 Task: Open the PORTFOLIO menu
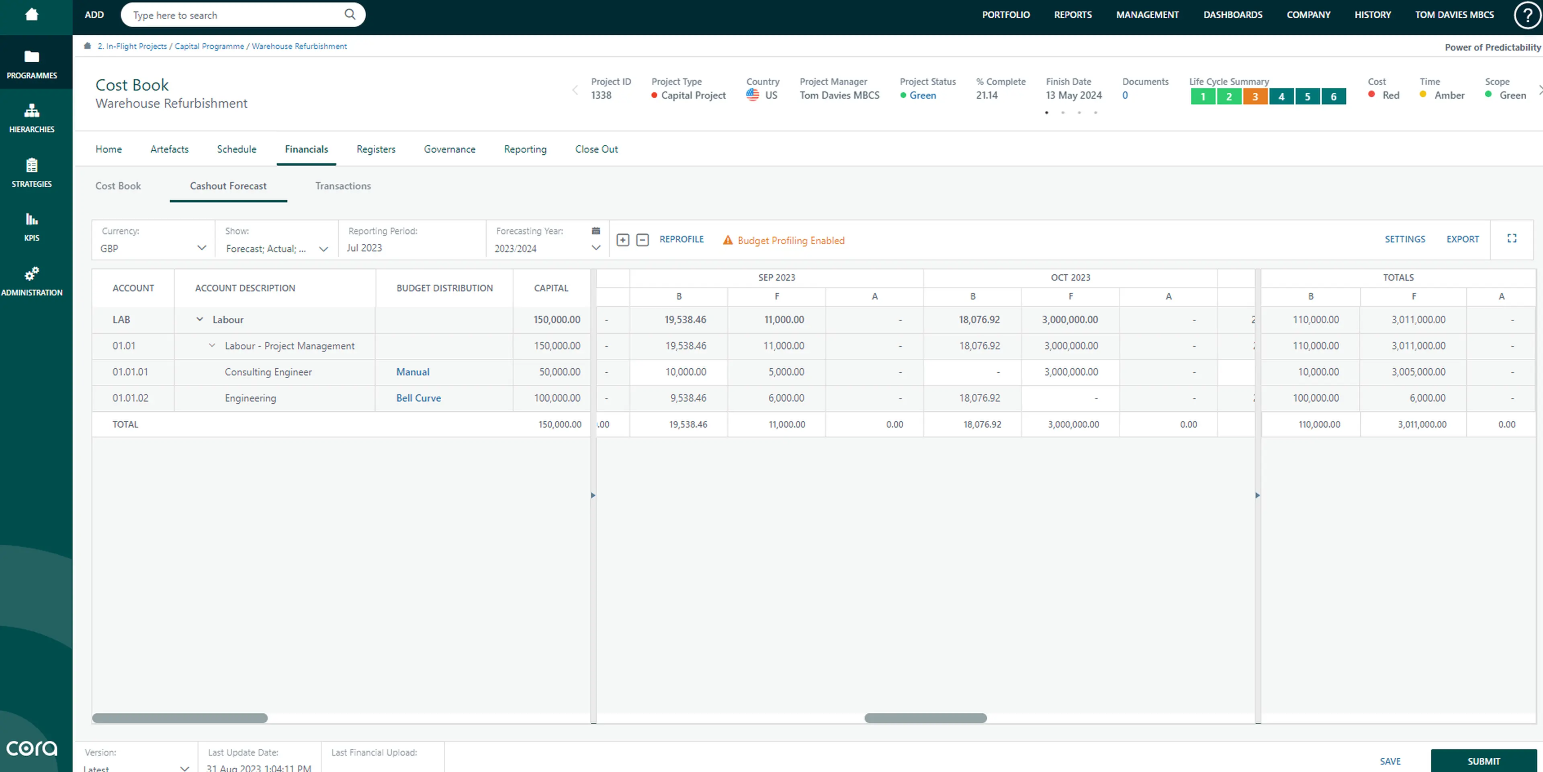pos(1006,14)
